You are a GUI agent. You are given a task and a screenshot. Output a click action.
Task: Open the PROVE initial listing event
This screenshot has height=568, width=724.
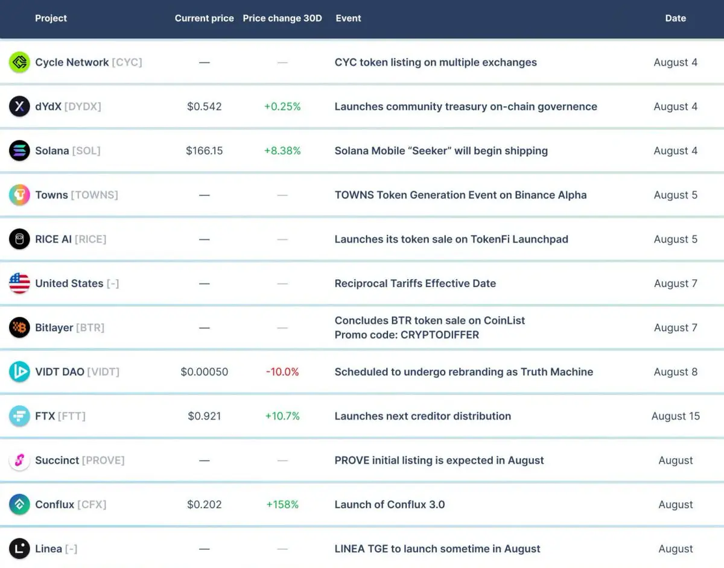point(439,460)
